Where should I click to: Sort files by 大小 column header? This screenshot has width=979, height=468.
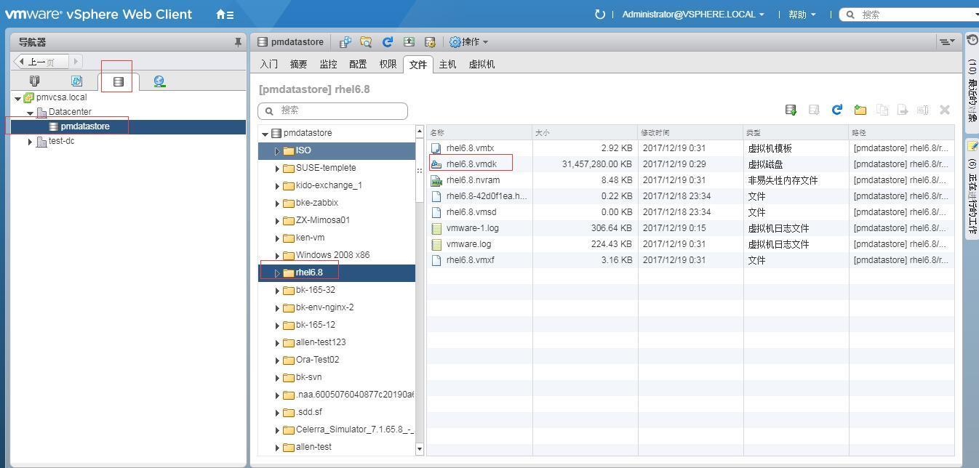tap(585, 133)
